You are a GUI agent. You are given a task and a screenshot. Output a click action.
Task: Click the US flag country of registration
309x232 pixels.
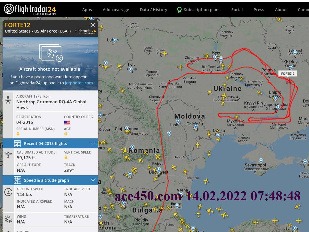pos(67,123)
